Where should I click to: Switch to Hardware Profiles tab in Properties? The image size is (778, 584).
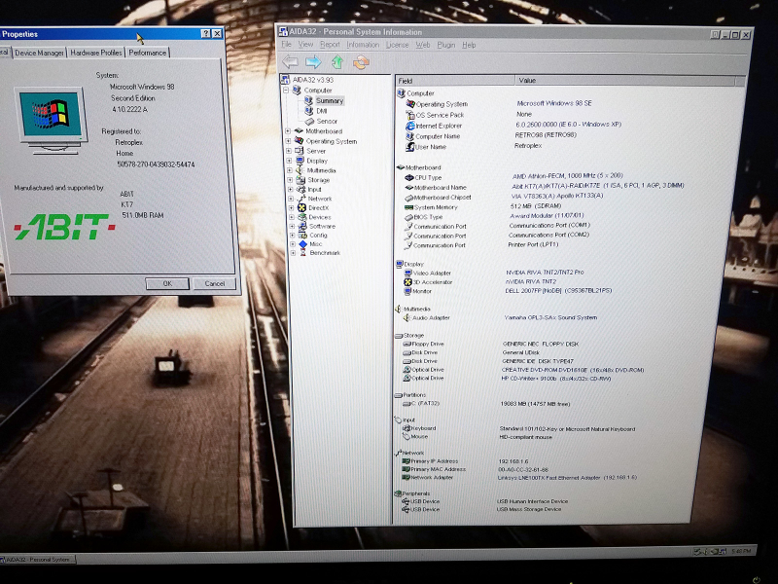click(95, 53)
